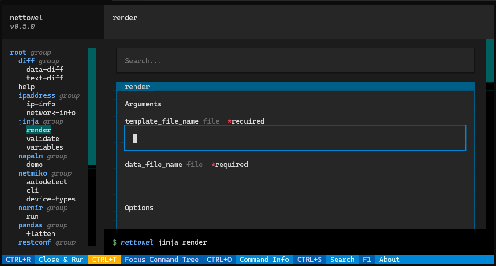Select the napalm group
Viewport: 496px width, 266px height.
pos(43,156)
